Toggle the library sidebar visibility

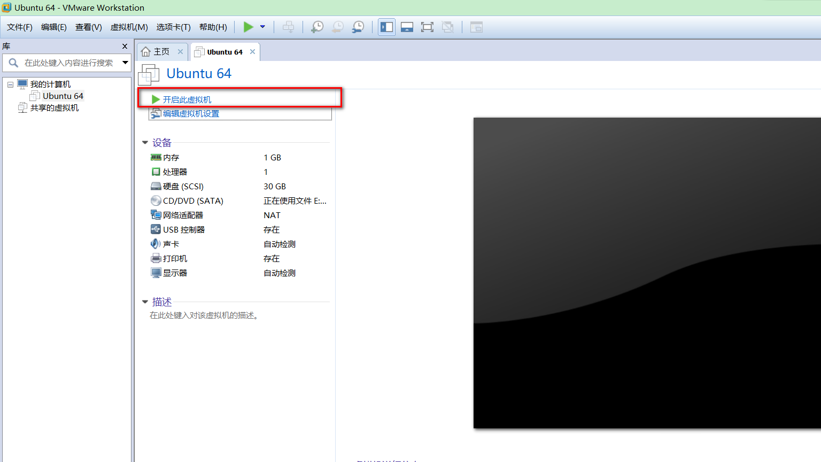coord(386,27)
